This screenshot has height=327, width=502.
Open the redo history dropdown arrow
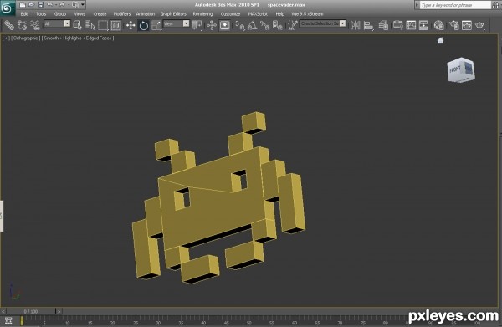coord(69,5)
